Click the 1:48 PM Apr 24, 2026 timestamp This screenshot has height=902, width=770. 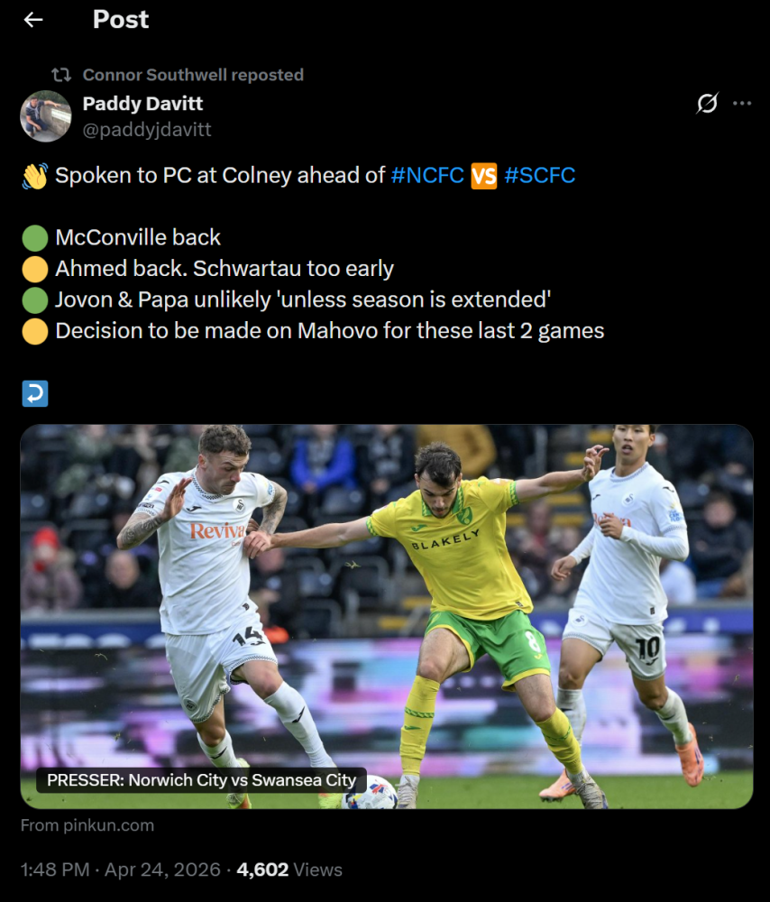pyautogui.click(x=121, y=870)
